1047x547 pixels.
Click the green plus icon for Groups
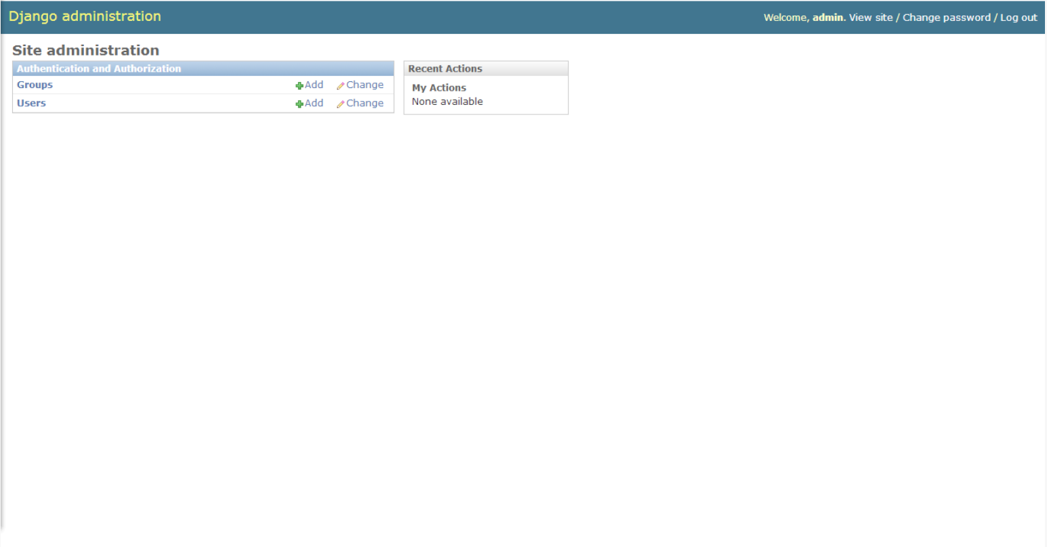[300, 86]
